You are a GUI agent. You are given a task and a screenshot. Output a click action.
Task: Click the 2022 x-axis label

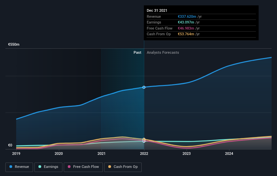tap(144, 154)
